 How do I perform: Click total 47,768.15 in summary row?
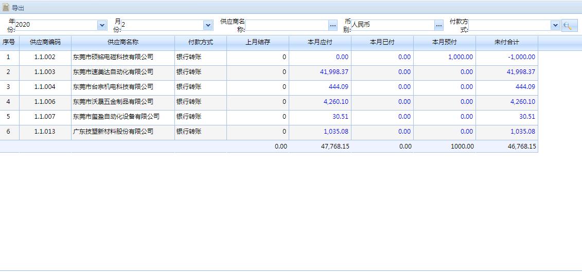coord(335,146)
